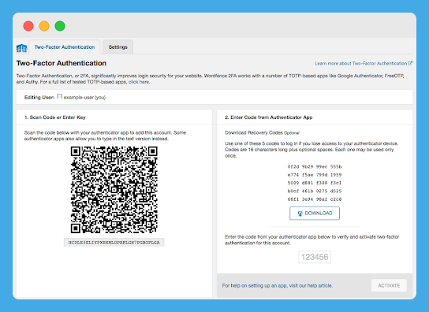Open the Two-Factor Authentication tab
The width and height of the screenshot is (429, 312).
65,47
